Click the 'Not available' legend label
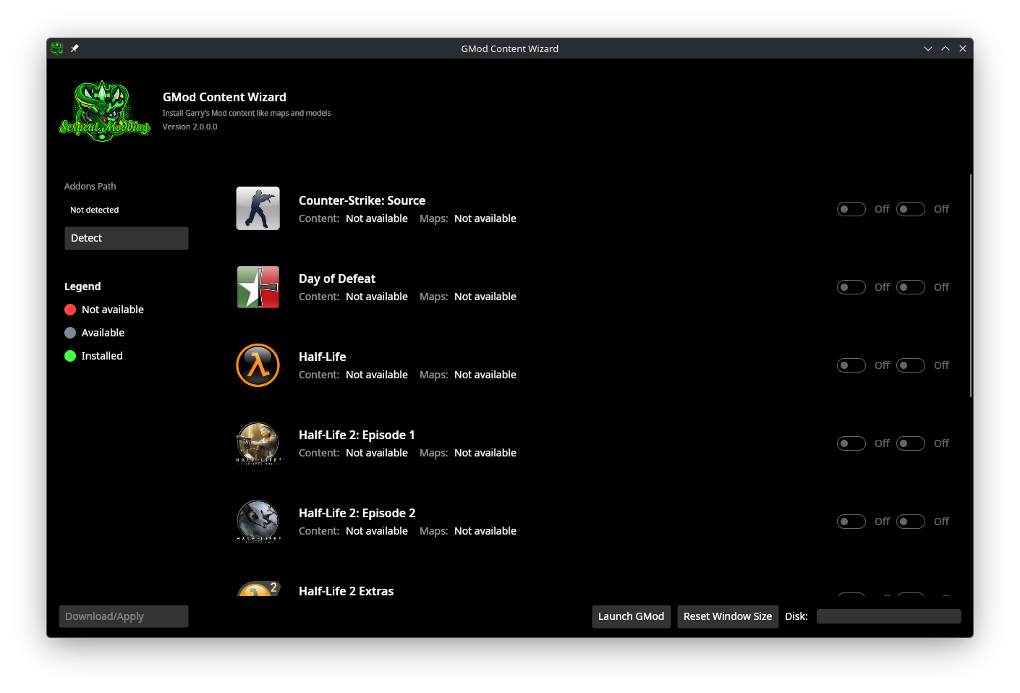The width and height of the screenshot is (1020, 693). [x=113, y=310]
